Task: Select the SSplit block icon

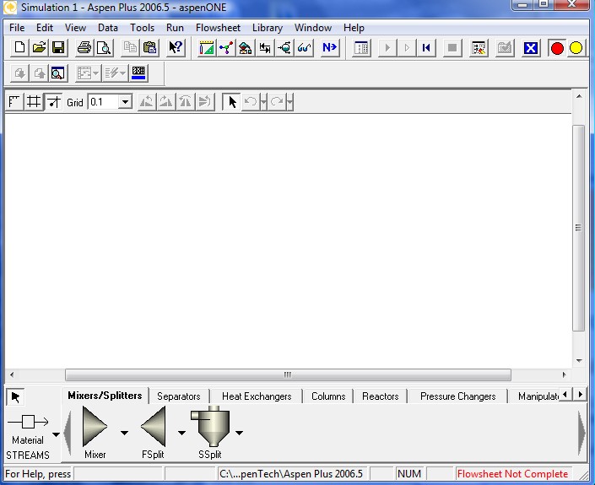Action: [211, 426]
